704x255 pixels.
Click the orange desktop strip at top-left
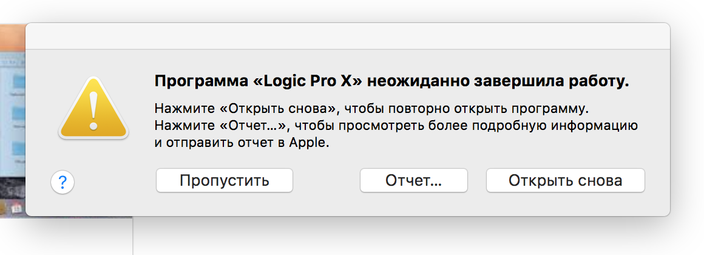tap(12, 36)
